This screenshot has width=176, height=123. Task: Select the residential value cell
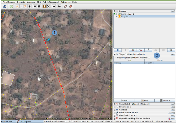point(160,63)
